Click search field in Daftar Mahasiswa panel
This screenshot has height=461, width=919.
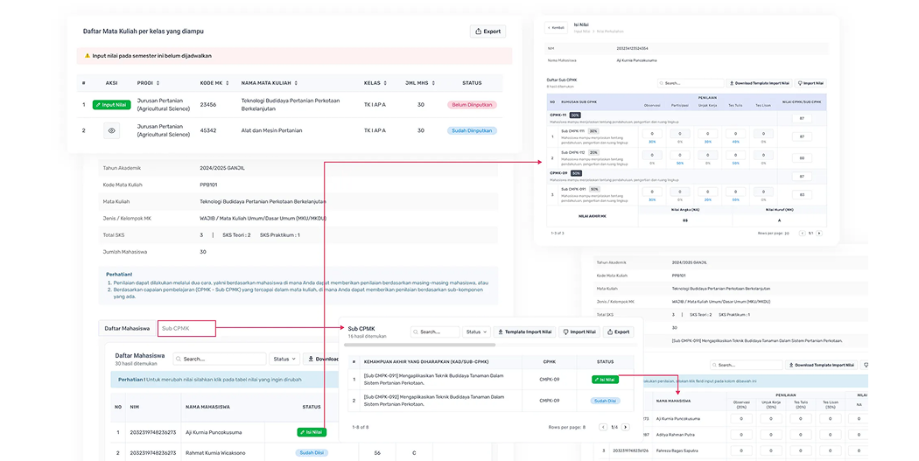click(220, 359)
